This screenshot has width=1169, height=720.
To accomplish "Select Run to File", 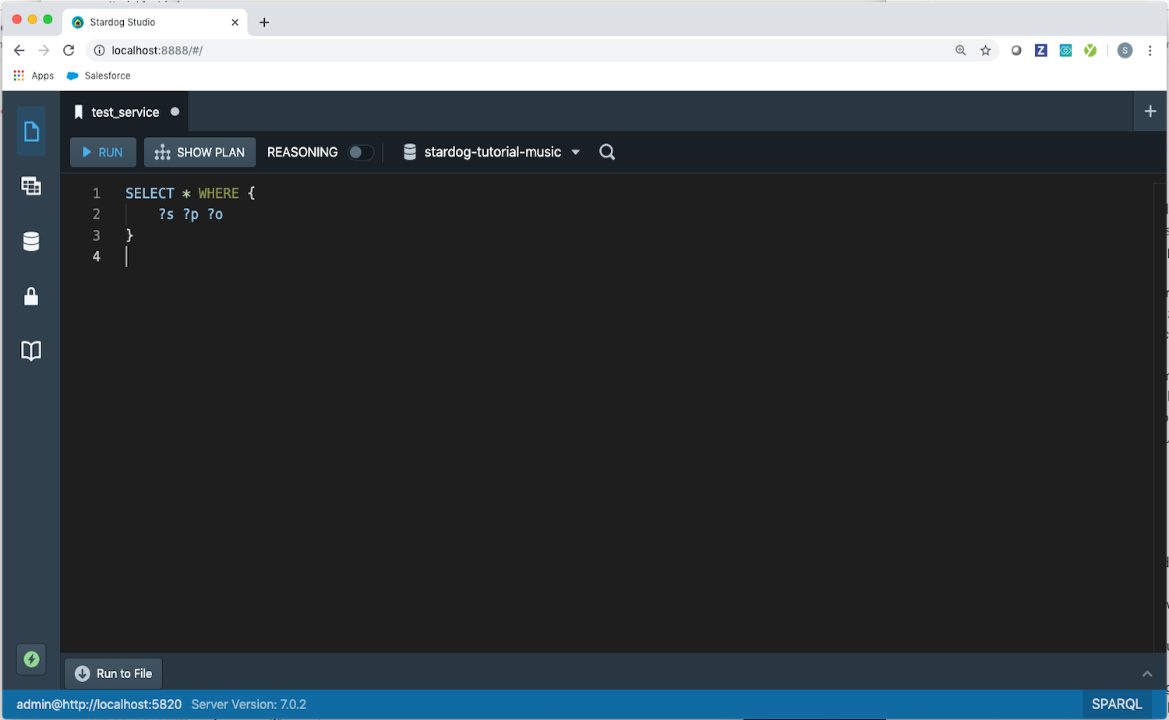I will coord(112,672).
